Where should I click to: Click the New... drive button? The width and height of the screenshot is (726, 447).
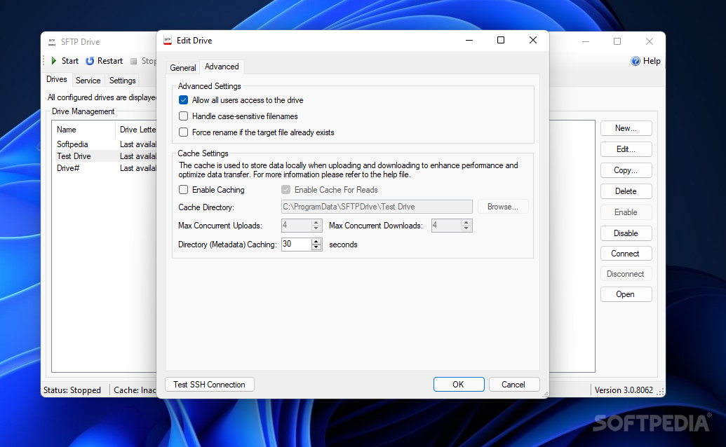tap(626, 128)
